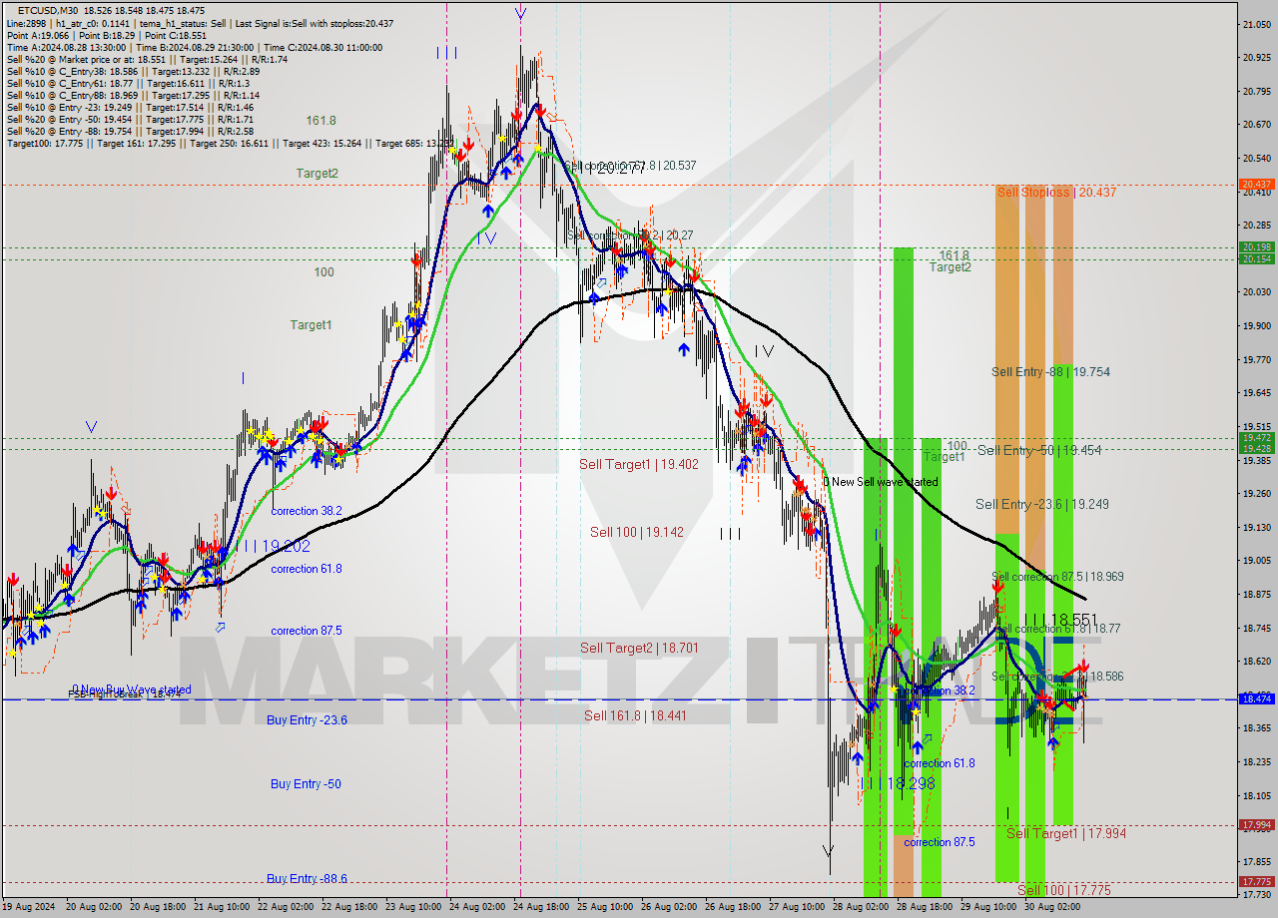The width and height of the screenshot is (1278, 918).
Task: Select the 'Buy Entry -88.6' label
Action: tap(307, 878)
